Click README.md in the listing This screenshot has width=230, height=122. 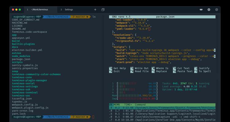pos(19,29)
